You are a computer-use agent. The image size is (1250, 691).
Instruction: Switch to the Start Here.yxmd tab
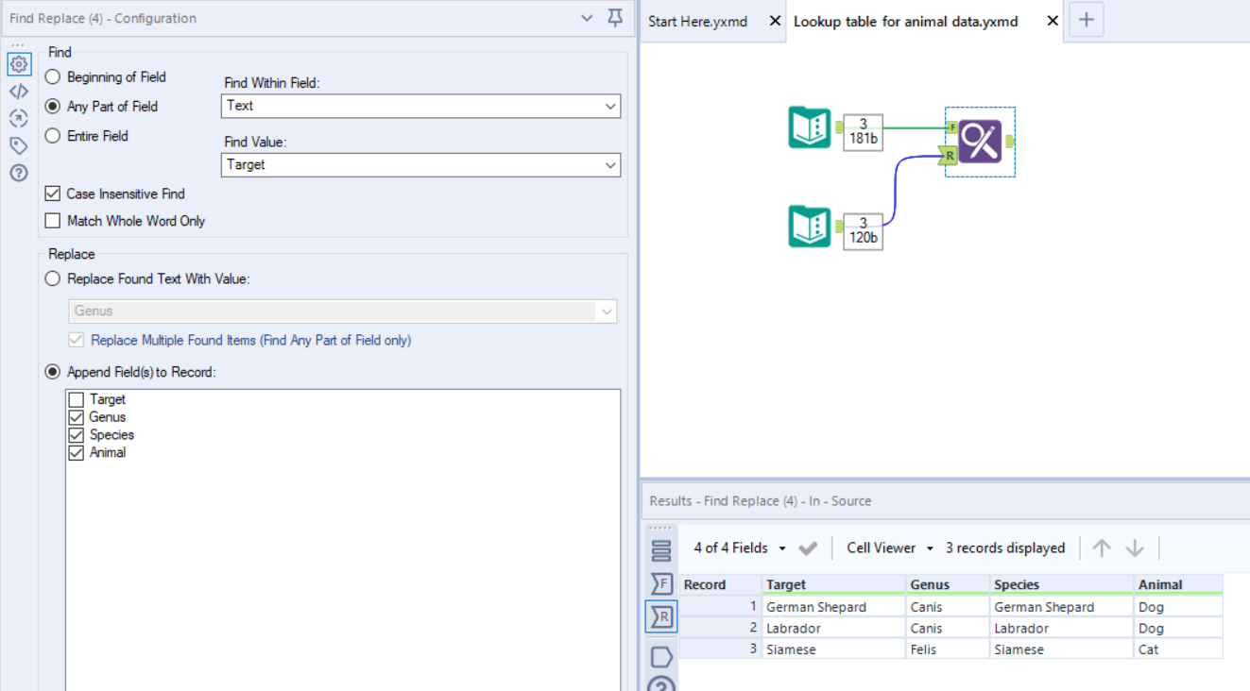point(699,21)
